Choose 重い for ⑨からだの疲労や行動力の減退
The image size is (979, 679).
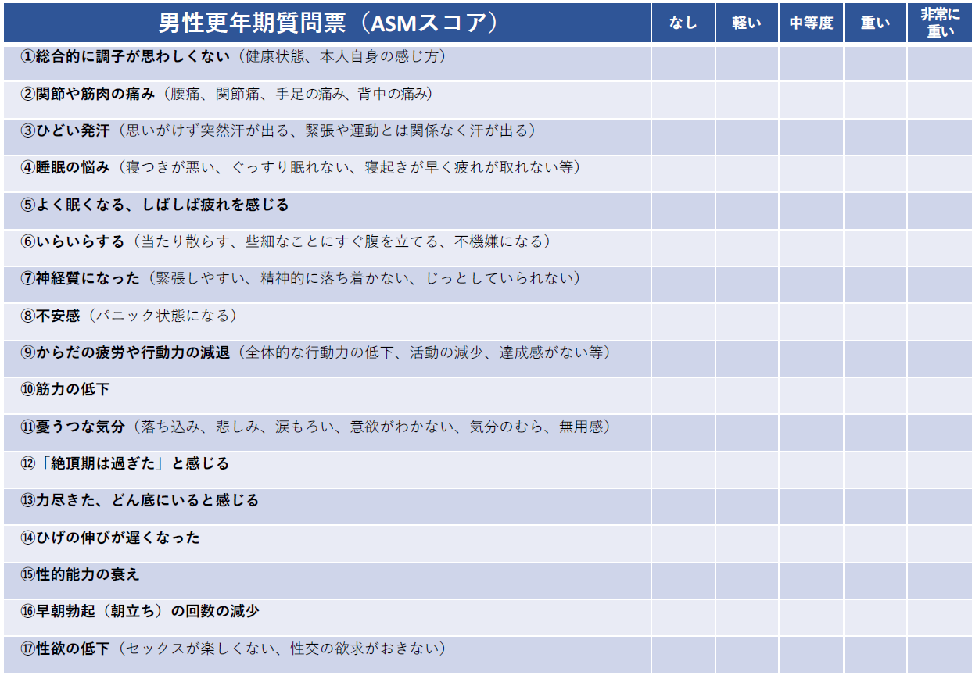[875, 359]
